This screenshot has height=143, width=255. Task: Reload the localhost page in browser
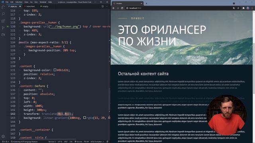click(122, 8)
